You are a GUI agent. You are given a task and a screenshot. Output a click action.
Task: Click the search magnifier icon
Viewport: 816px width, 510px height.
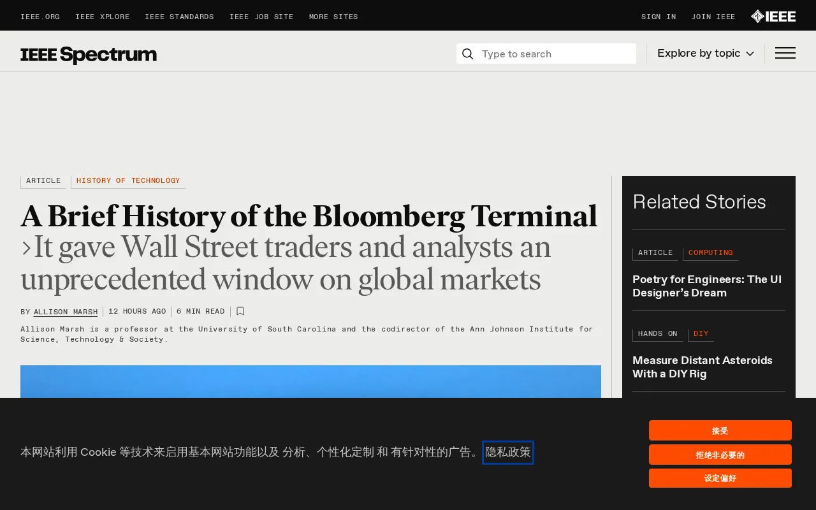tap(467, 54)
